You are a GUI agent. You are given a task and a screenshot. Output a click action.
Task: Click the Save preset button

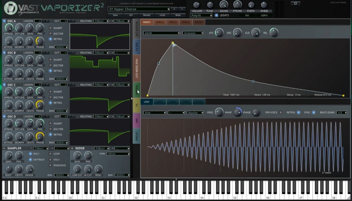pos(115,15)
